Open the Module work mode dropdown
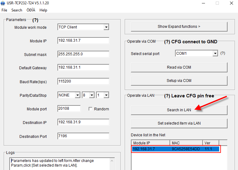The image size is (238, 170). click(x=106, y=27)
